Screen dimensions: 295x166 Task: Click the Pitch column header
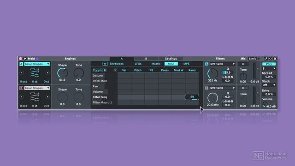(x=138, y=70)
